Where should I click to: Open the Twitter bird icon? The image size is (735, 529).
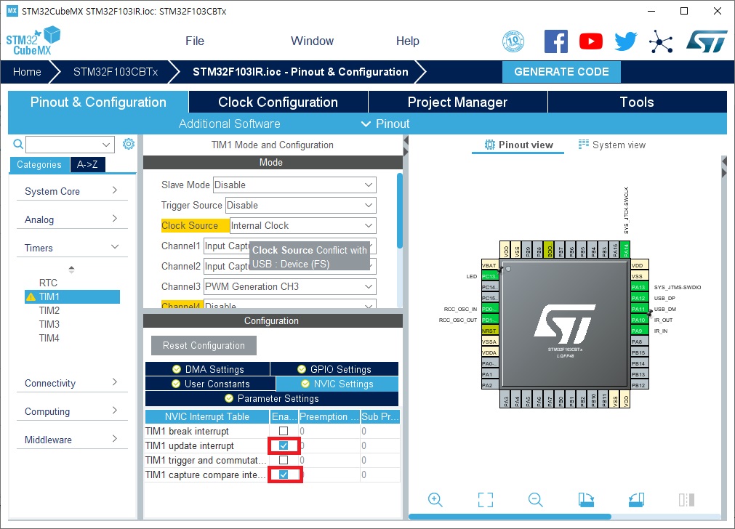point(626,41)
